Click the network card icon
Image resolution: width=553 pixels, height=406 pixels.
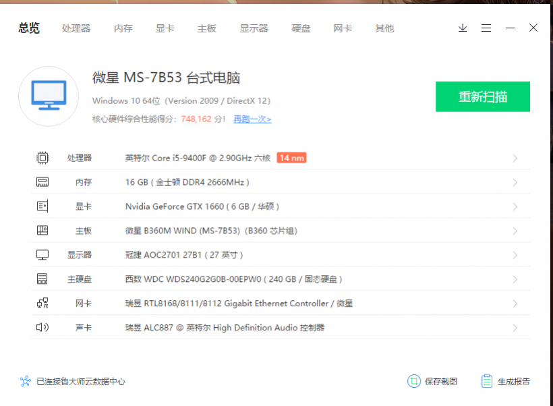tap(42, 303)
